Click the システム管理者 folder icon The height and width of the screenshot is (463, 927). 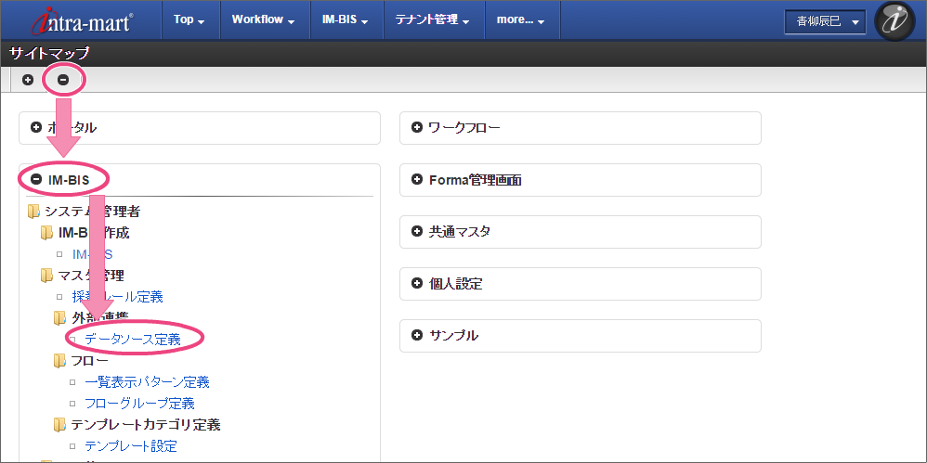coord(33,212)
